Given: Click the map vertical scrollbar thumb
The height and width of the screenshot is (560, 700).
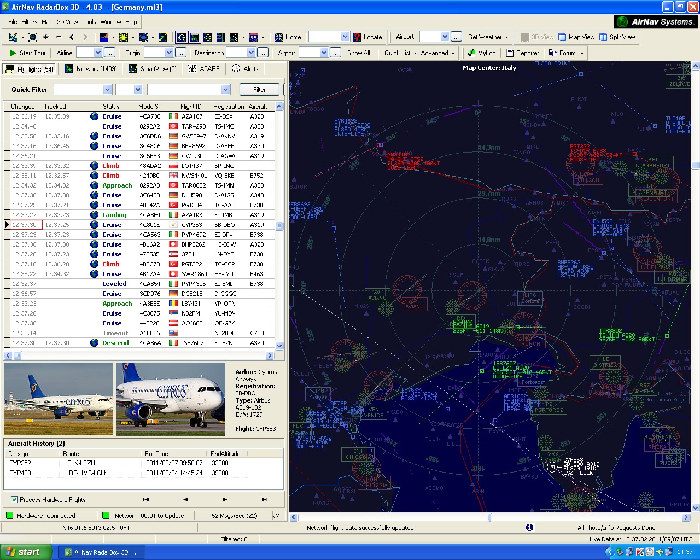Looking at the screenshot, I should tap(695, 166).
